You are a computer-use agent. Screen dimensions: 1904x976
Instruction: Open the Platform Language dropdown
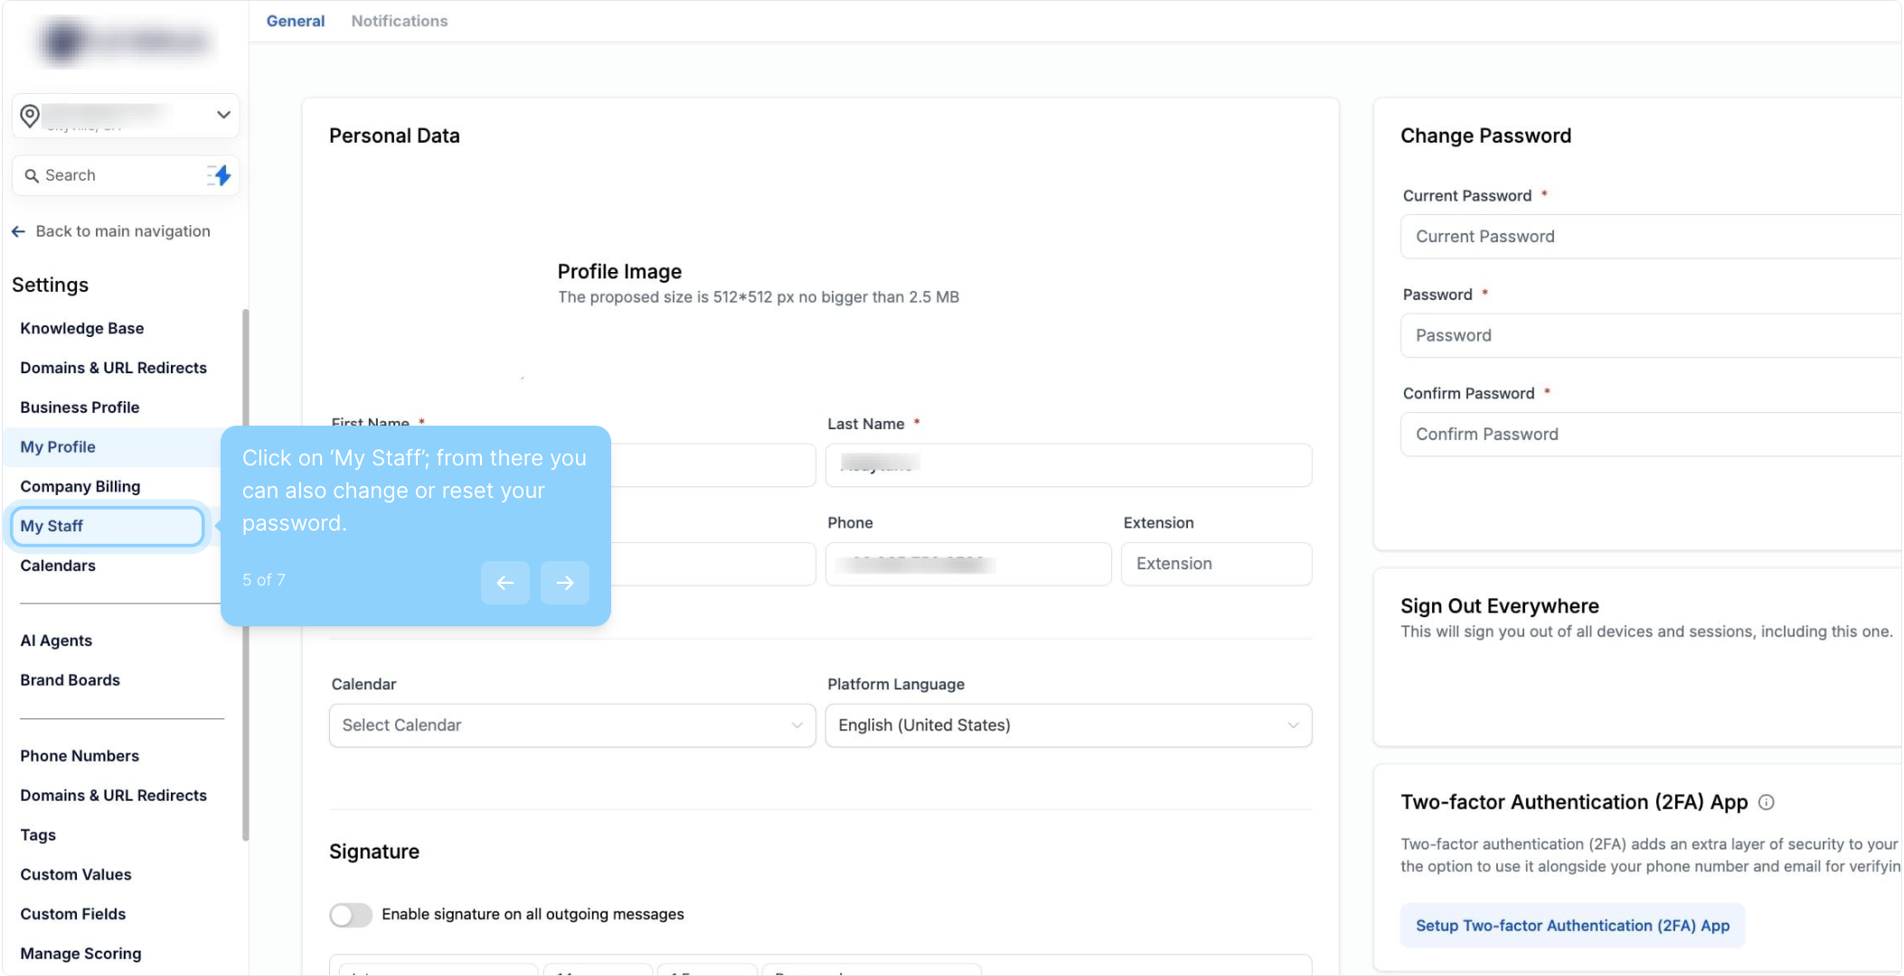pyautogui.click(x=1068, y=726)
